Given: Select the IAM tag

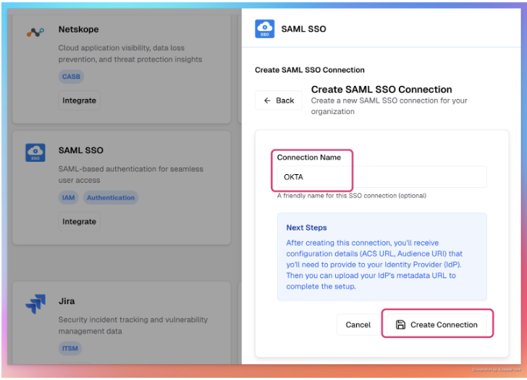Looking at the screenshot, I should coord(68,197).
